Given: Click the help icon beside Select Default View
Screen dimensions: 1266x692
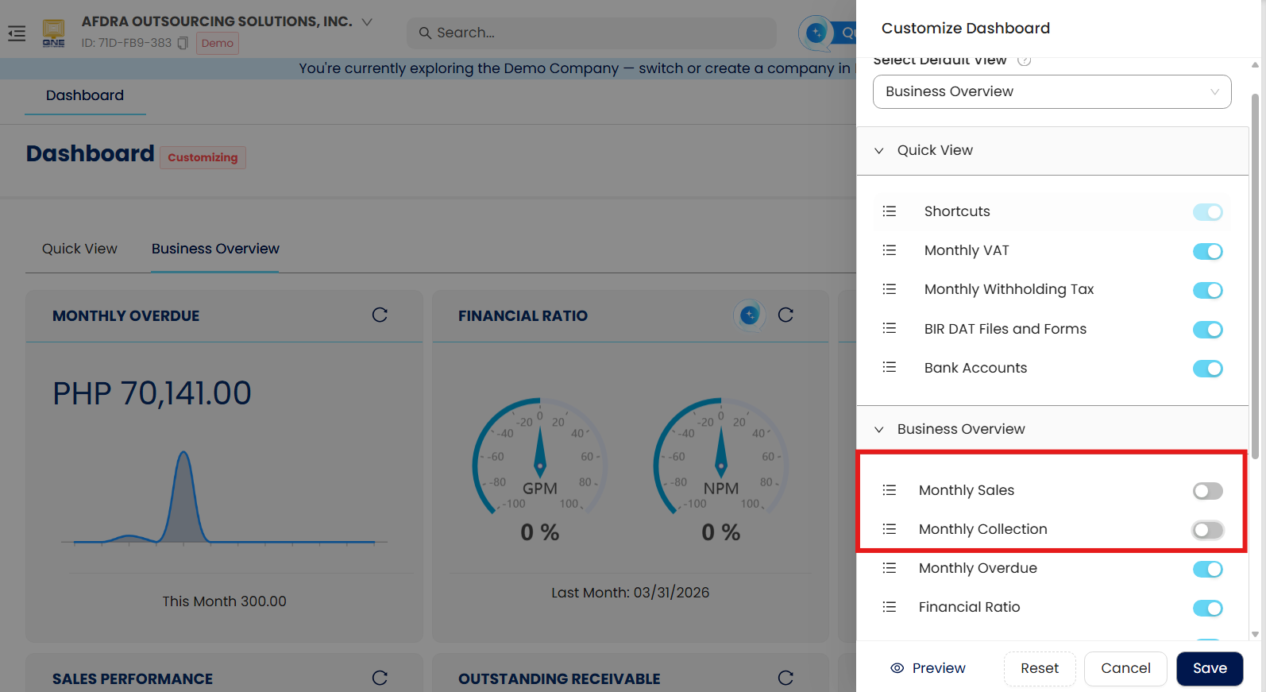Looking at the screenshot, I should coord(1025,60).
